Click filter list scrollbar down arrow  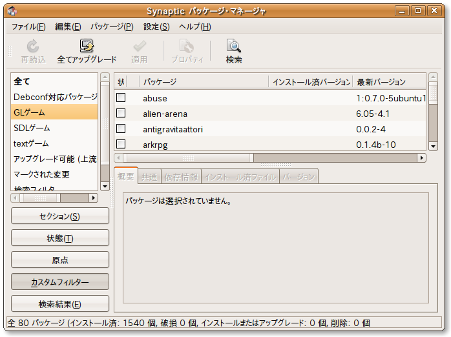105,187
